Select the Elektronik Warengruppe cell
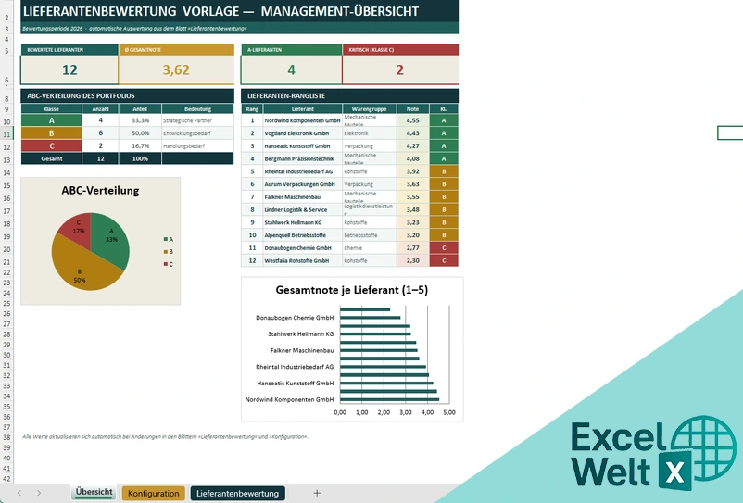 369,133
